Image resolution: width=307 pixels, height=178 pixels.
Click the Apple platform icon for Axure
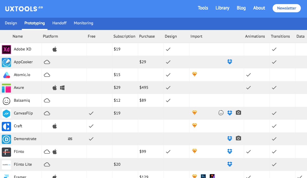coord(55,88)
